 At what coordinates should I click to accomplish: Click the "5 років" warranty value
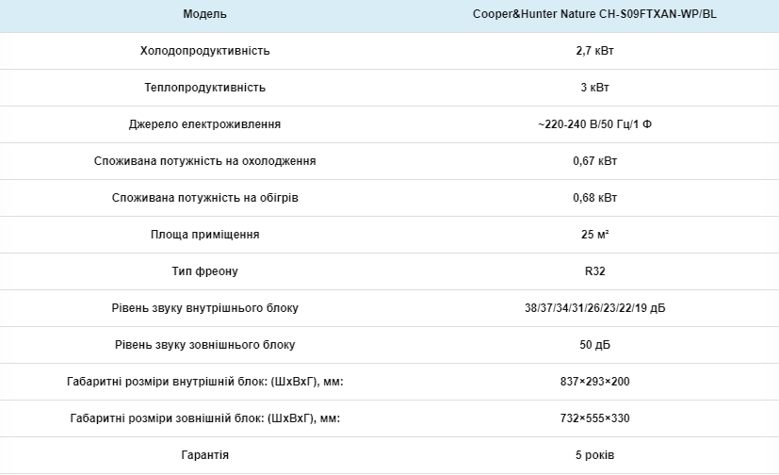click(594, 455)
